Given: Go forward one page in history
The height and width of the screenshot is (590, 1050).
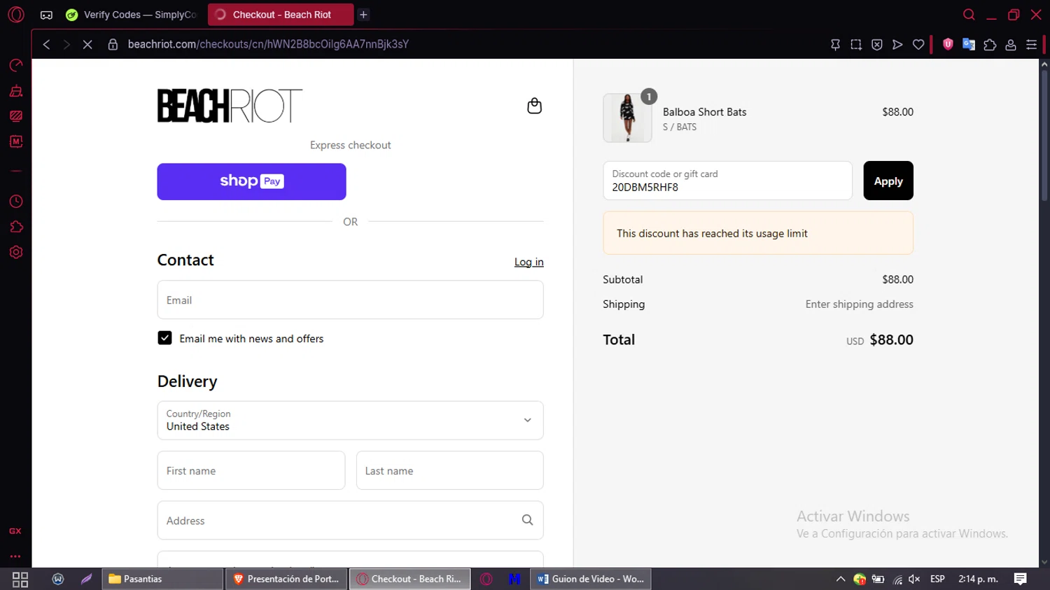Looking at the screenshot, I should [66, 44].
